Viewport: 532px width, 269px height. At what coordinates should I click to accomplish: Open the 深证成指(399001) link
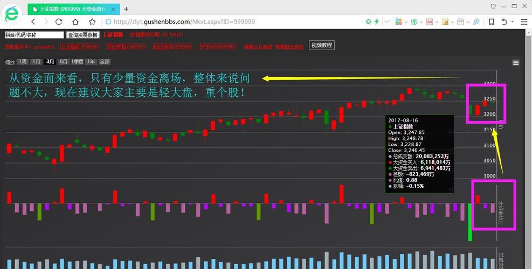[x=126, y=47]
